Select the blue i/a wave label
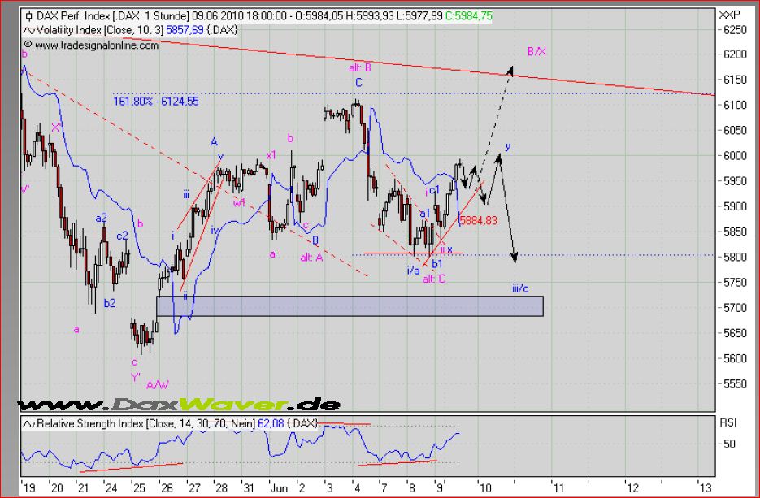Viewport: 760px width, 498px height. tap(413, 271)
